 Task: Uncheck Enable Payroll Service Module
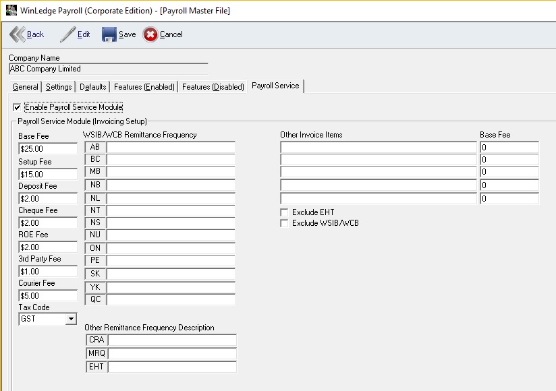17,107
